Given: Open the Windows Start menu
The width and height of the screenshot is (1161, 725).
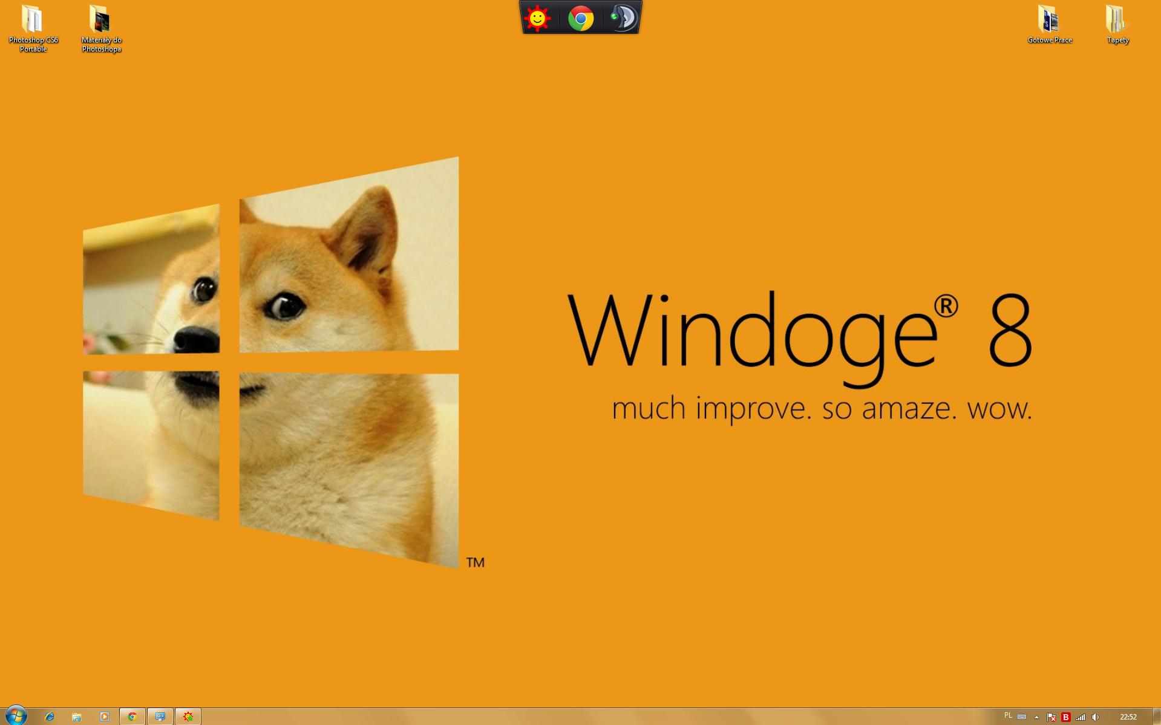Looking at the screenshot, I should tap(16, 716).
